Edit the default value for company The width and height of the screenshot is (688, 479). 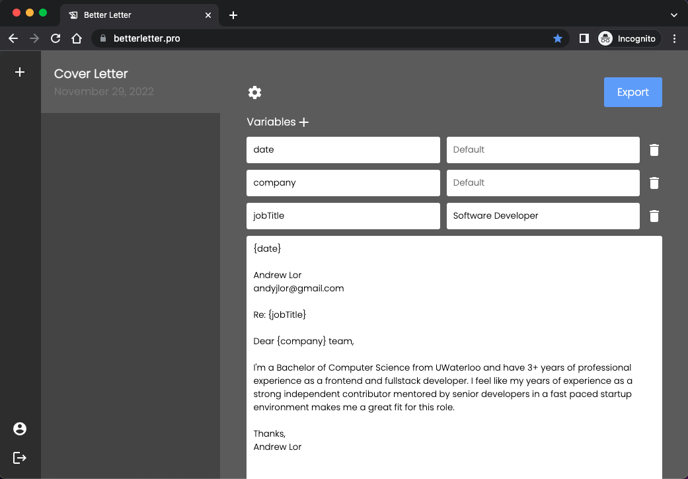[x=543, y=183]
